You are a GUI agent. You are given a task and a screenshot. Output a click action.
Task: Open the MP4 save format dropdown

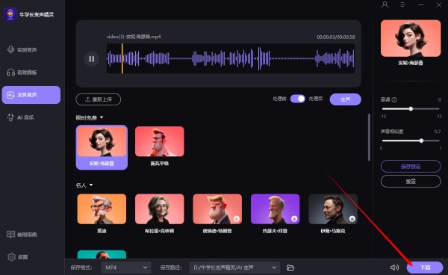126,268
